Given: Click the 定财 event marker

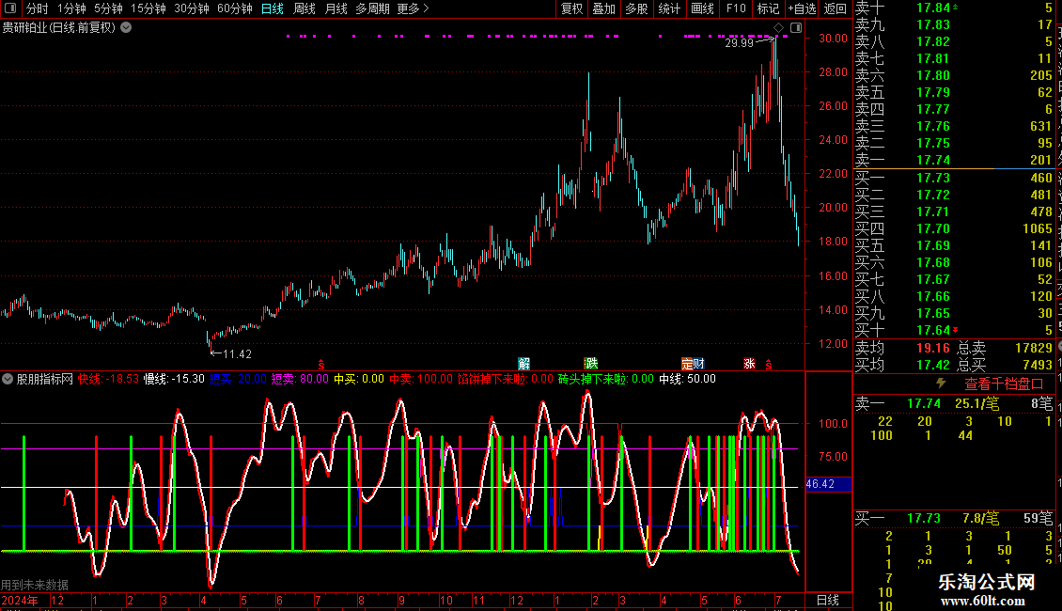Looking at the screenshot, I should tap(693, 364).
